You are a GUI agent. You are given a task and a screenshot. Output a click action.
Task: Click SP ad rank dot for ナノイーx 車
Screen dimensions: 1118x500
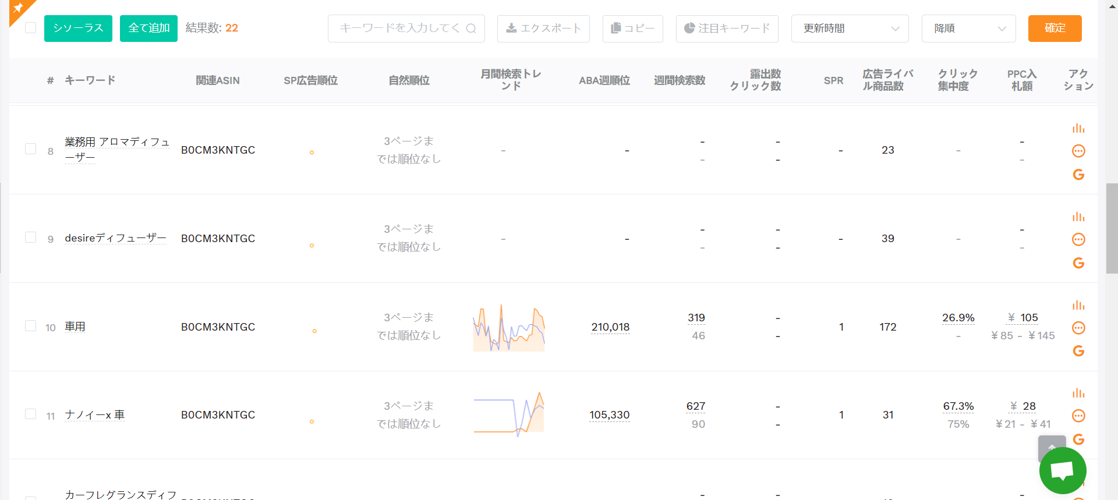pyautogui.click(x=312, y=421)
